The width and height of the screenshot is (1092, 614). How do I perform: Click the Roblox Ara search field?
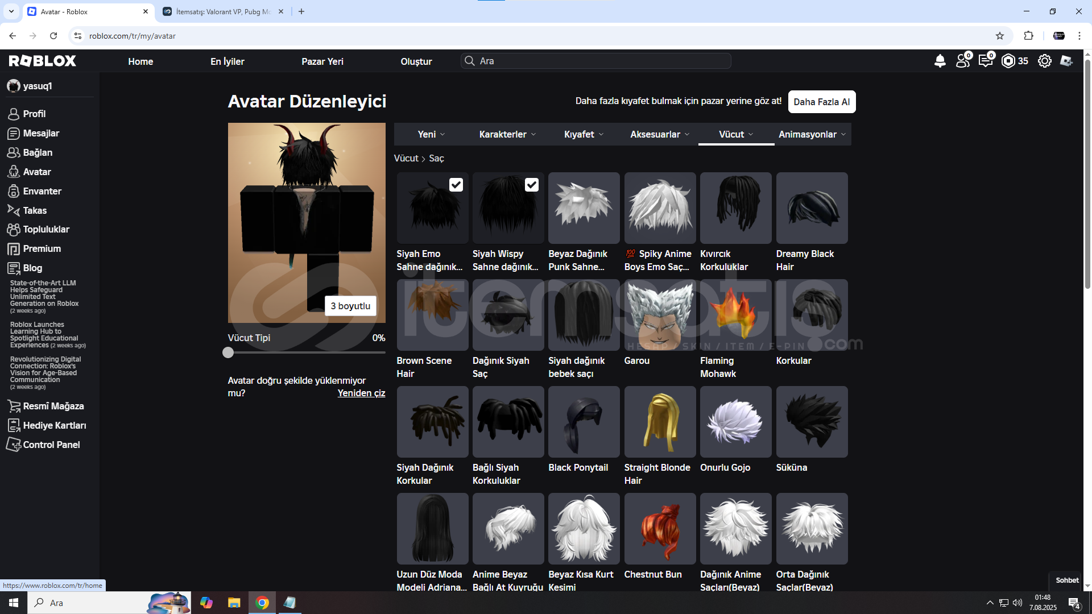596,61
